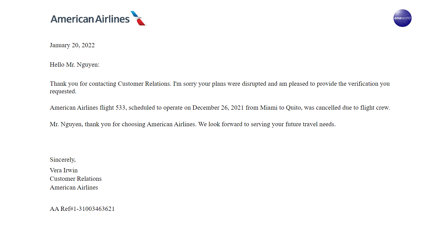The width and height of the screenshot is (446, 226).
Task: Click the phrase future travel needs
Action: [x=310, y=124]
